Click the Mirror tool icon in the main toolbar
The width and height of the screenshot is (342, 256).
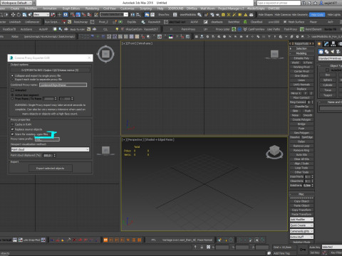click(133, 15)
